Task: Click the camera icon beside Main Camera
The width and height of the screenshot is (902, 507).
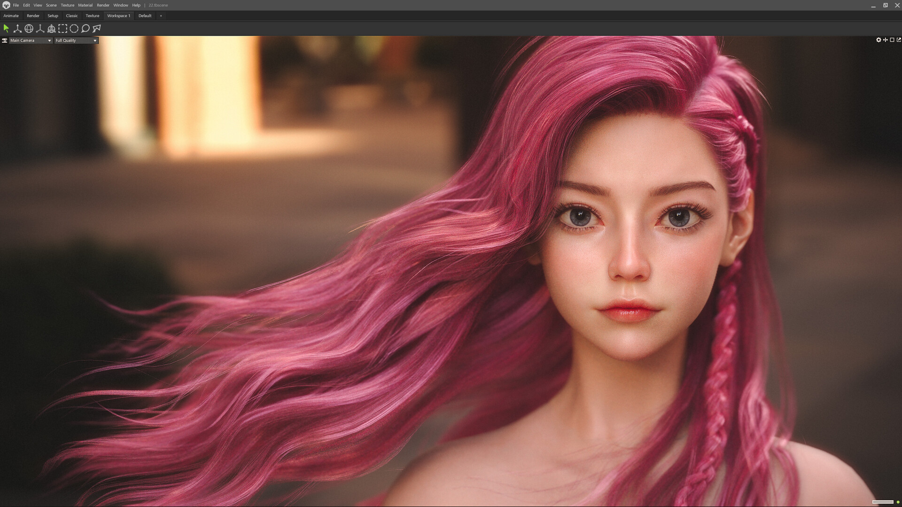Action: 5,40
